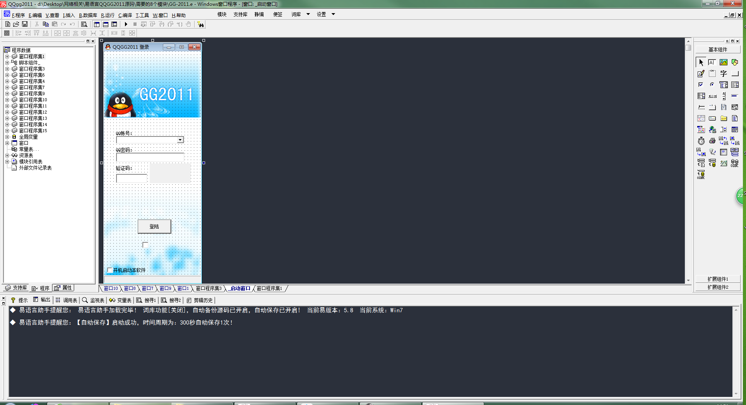Open help search with the binoculars icon
746x405 pixels.
(x=200, y=24)
